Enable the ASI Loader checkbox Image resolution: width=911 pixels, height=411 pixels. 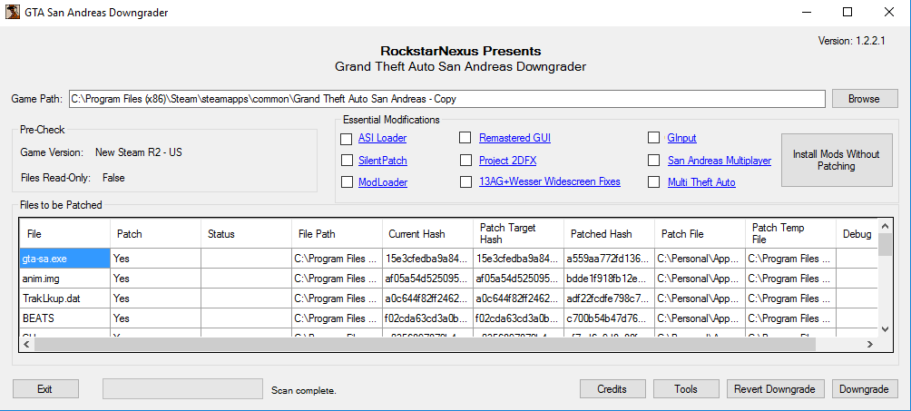(347, 139)
